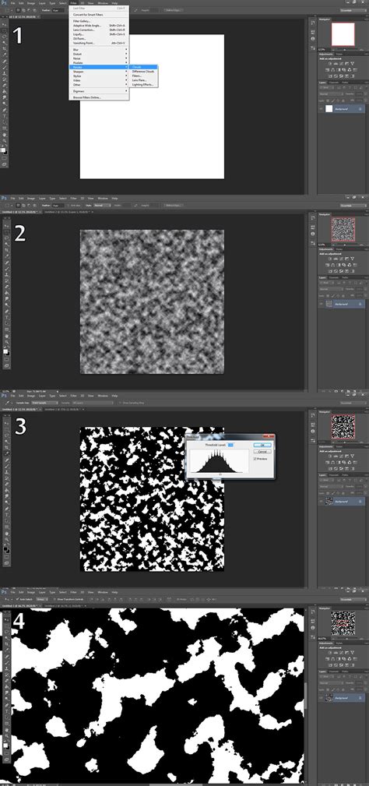369x786 pixels.
Task: Select Eyedropper tool in the second screenshot's toolbar
Action: click(6, 256)
